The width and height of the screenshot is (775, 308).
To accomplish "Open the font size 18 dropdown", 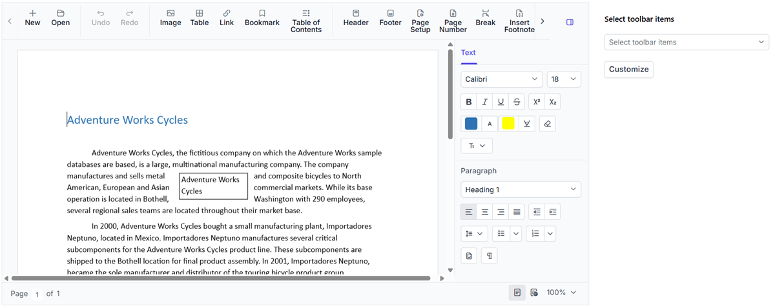I will pyautogui.click(x=564, y=79).
